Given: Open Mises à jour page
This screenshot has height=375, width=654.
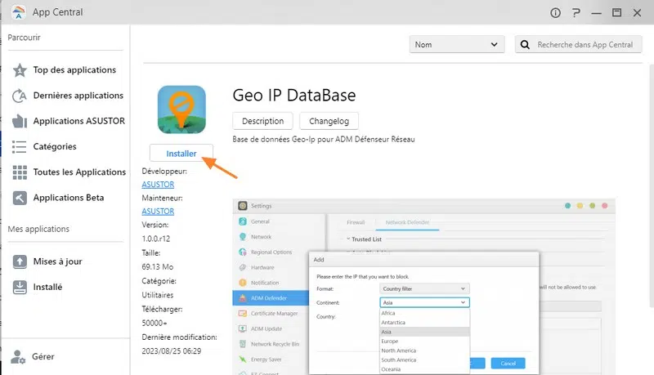Looking at the screenshot, I should coord(47,261).
